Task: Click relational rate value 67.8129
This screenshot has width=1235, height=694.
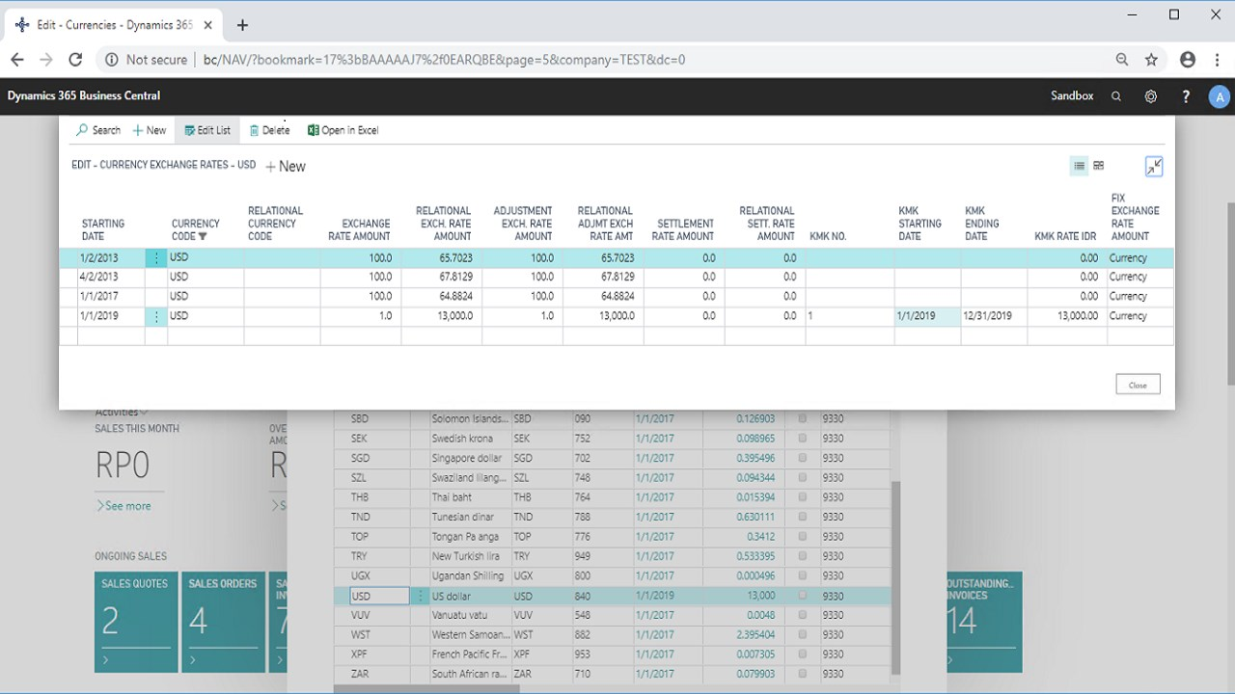Action: click(x=441, y=278)
